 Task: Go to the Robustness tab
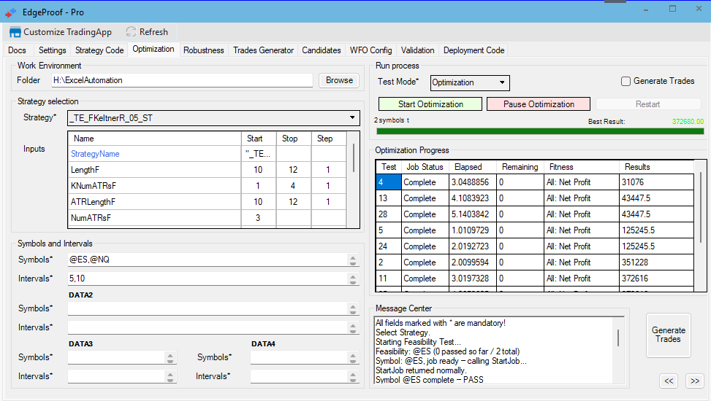[x=204, y=50]
